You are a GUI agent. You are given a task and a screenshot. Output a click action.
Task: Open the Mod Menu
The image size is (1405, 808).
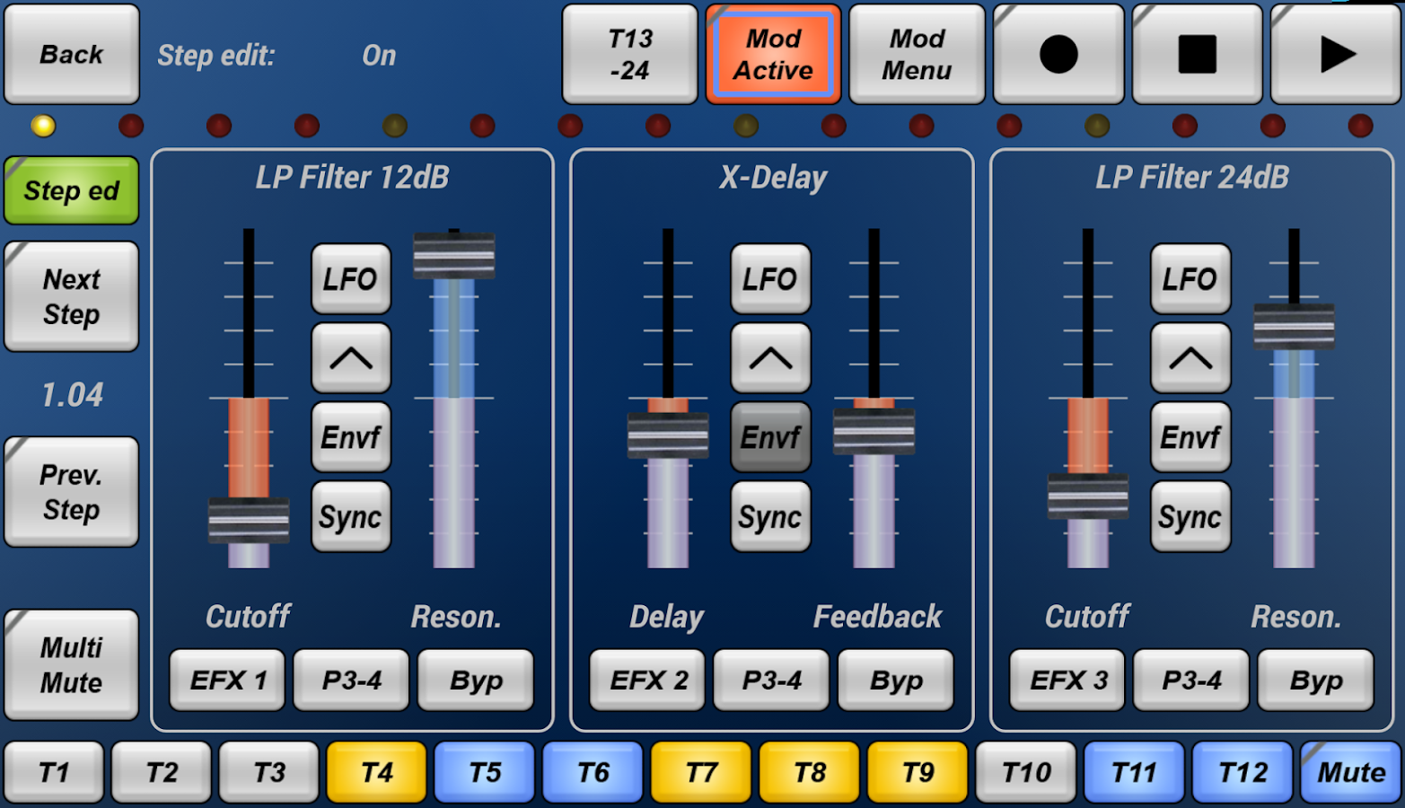click(917, 54)
